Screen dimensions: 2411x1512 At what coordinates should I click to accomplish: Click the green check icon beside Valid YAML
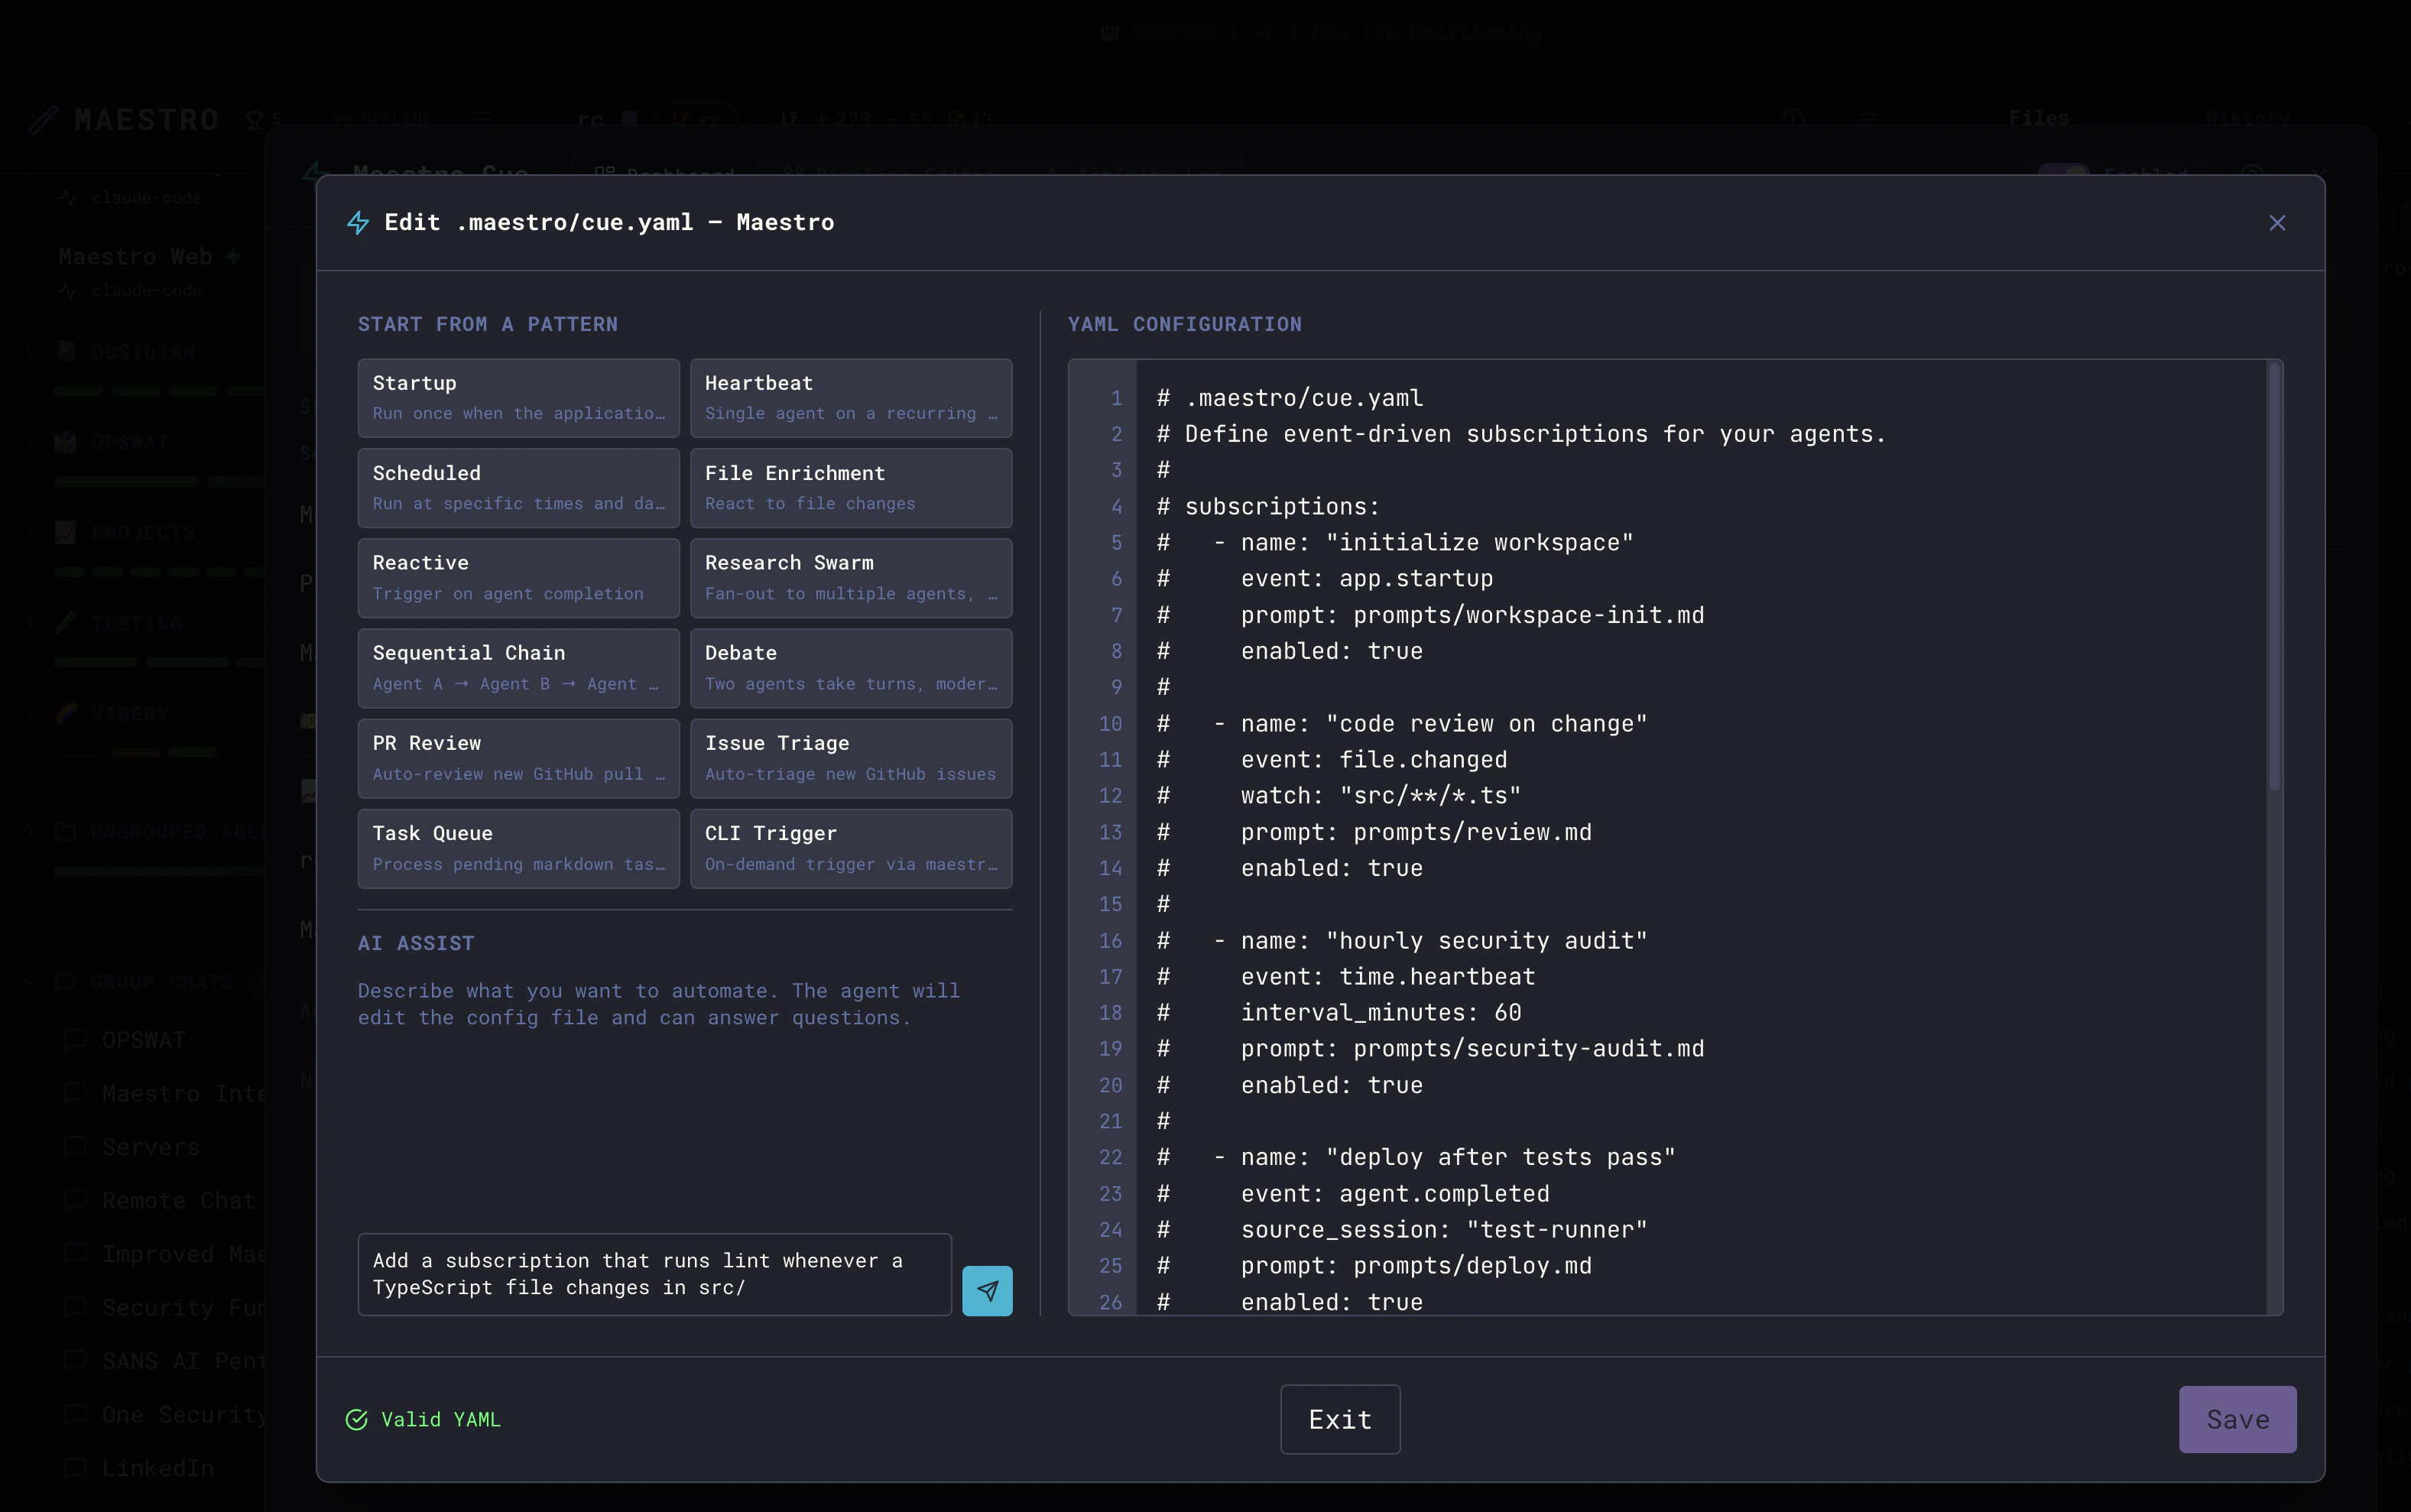(x=357, y=1419)
